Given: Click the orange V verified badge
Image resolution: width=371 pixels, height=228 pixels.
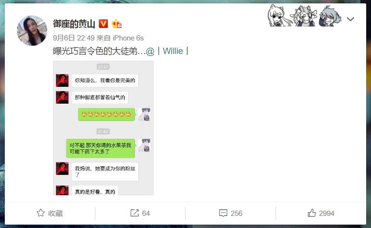Looking at the screenshot, I should click(x=103, y=24).
